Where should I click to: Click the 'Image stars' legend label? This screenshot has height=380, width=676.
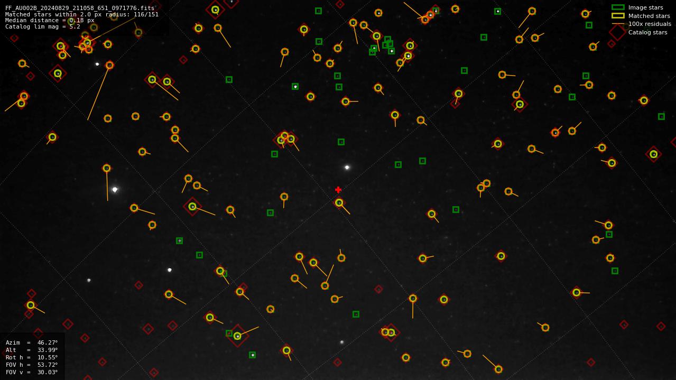[645, 7]
